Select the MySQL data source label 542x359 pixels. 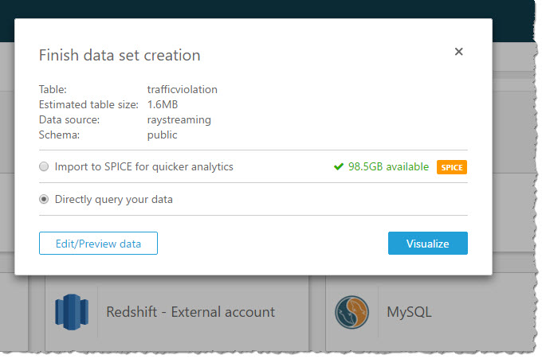(x=409, y=311)
